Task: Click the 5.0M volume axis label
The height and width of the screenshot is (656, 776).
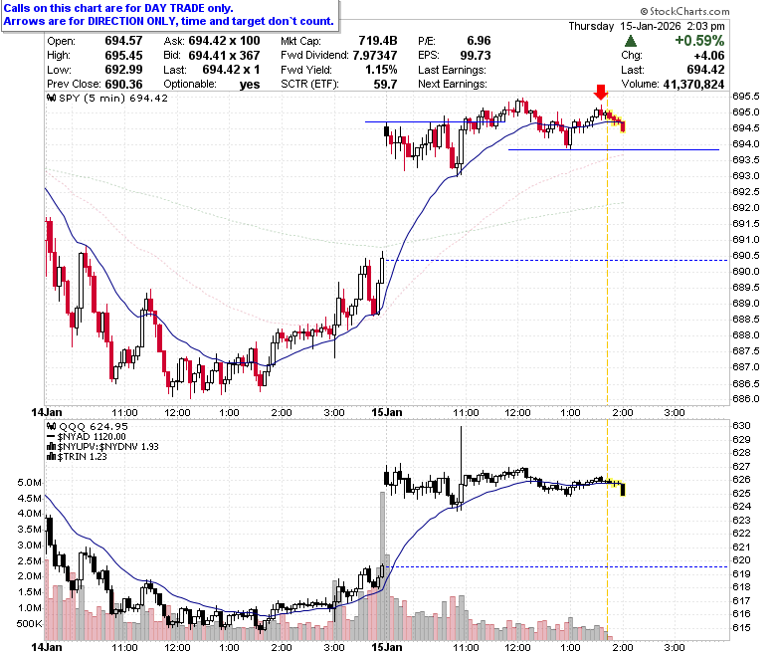Action: (x=29, y=483)
